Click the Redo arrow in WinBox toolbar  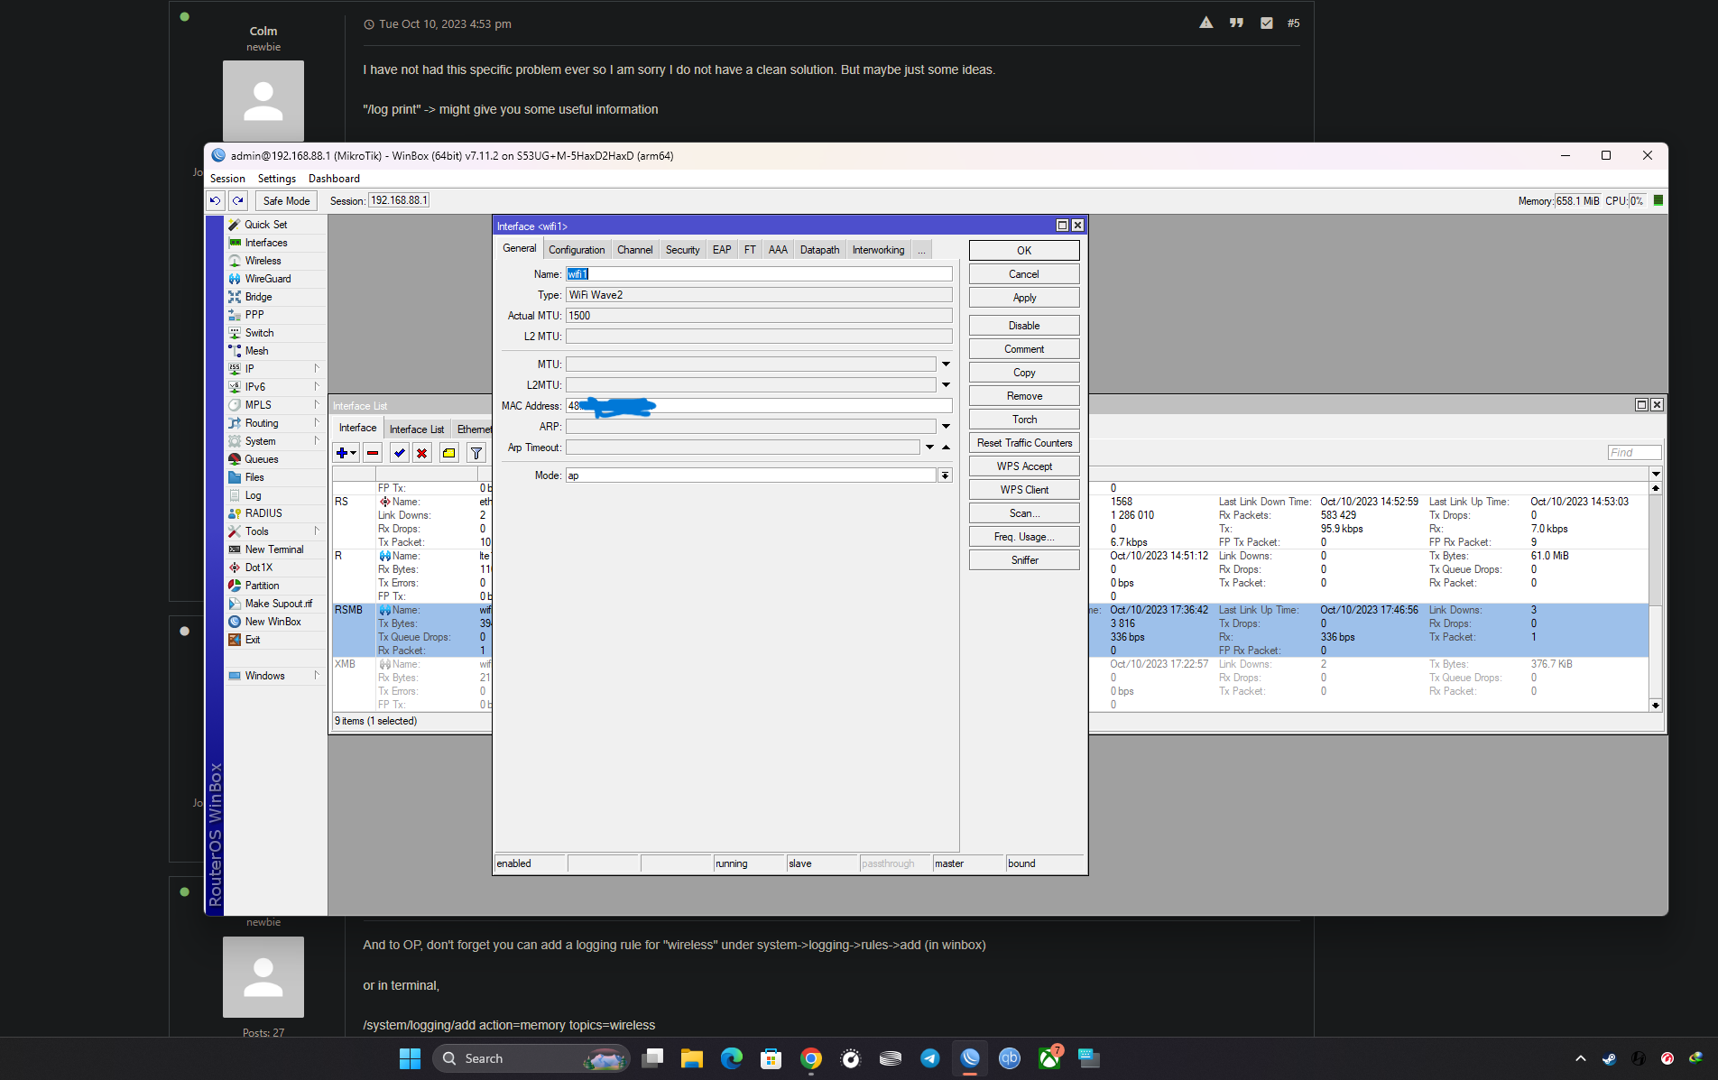click(x=237, y=200)
